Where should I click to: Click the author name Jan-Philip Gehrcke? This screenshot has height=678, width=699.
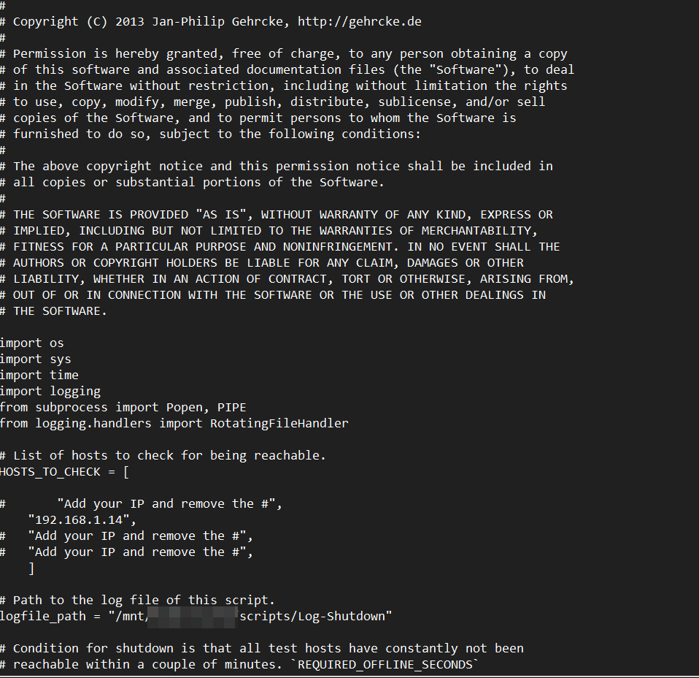pos(215,21)
